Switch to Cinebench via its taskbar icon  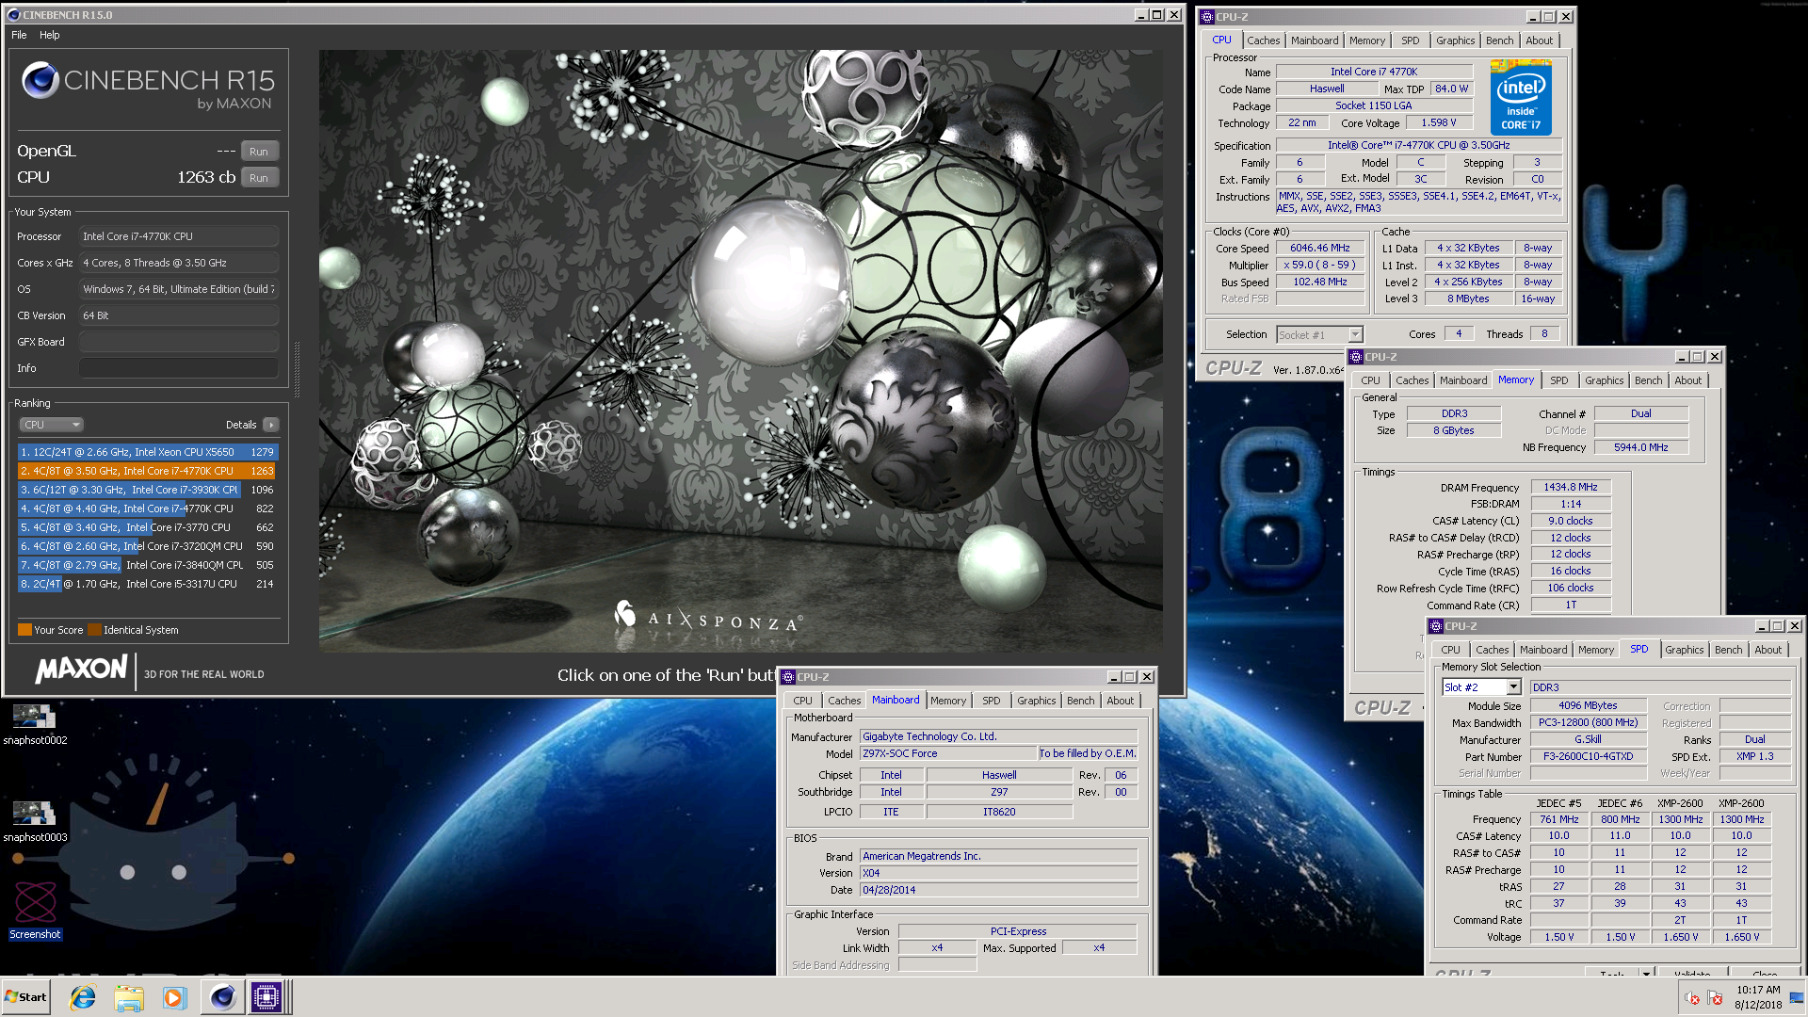(x=222, y=997)
